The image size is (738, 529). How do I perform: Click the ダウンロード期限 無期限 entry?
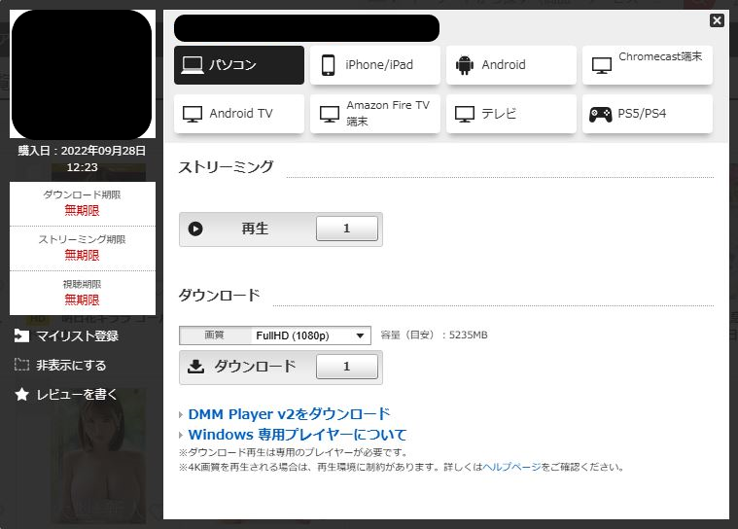coord(83,203)
